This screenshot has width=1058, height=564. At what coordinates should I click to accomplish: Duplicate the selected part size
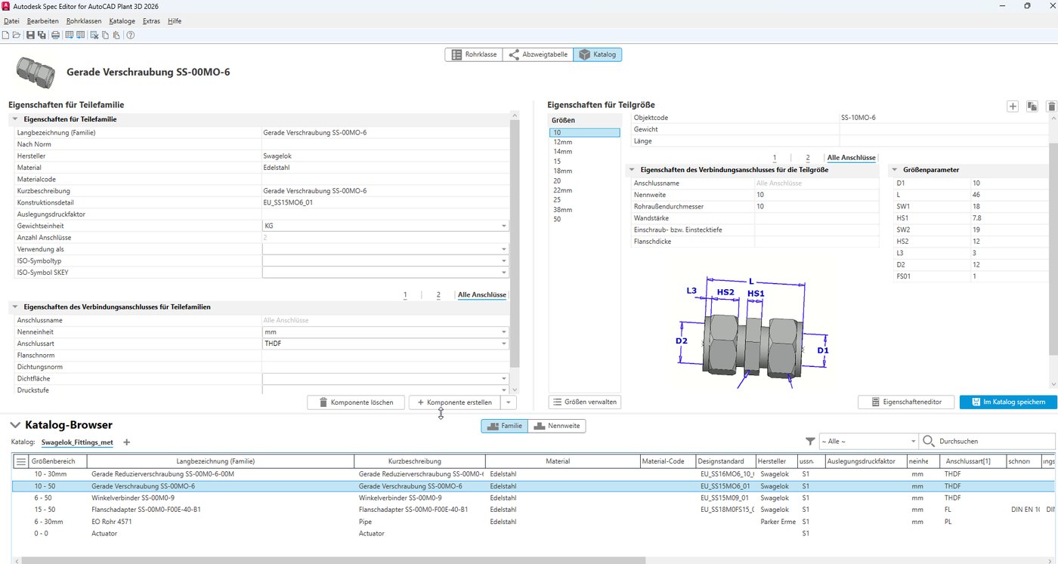point(1032,106)
